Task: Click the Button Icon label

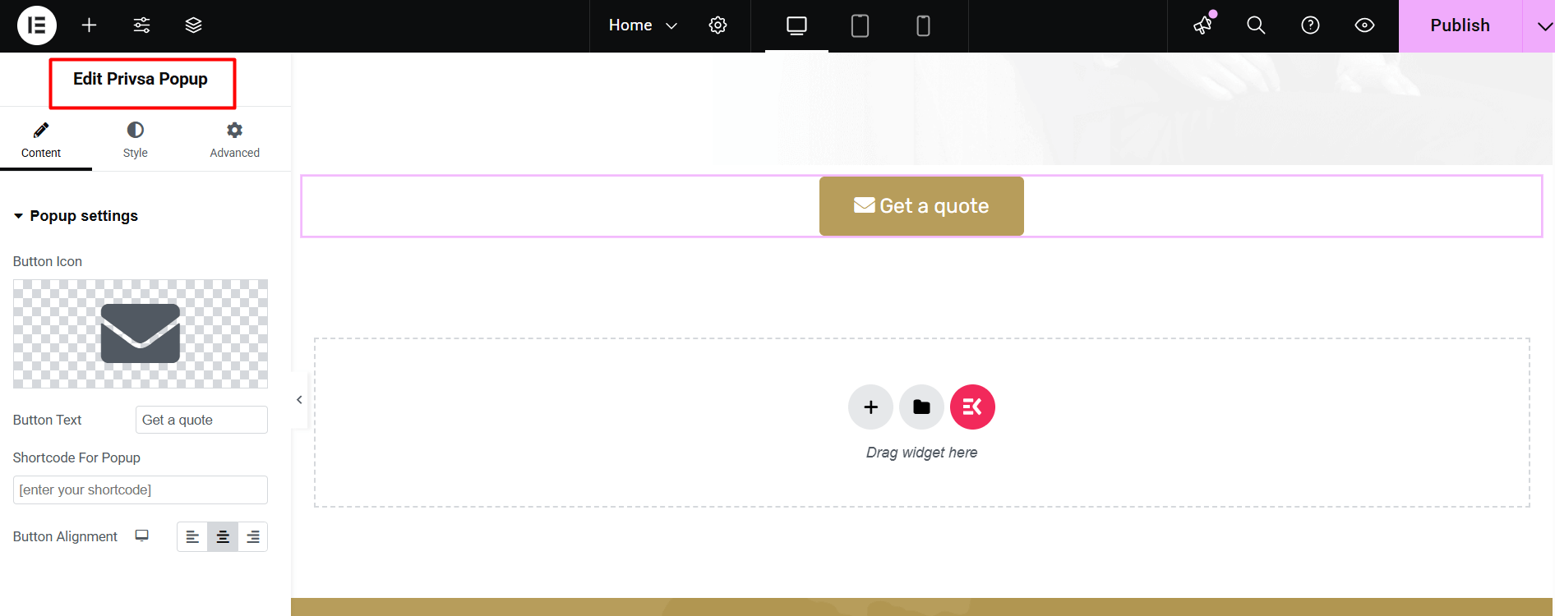Action: tap(48, 261)
